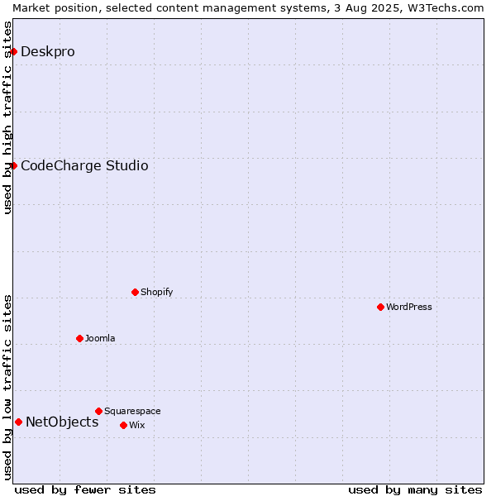Click the 'used by low traffic sites' axis label
Viewport: 496px width, 496px height.
[x=7, y=389]
